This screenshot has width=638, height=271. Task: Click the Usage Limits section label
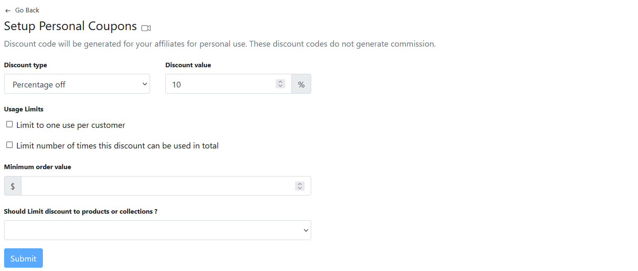coord(24,109)
